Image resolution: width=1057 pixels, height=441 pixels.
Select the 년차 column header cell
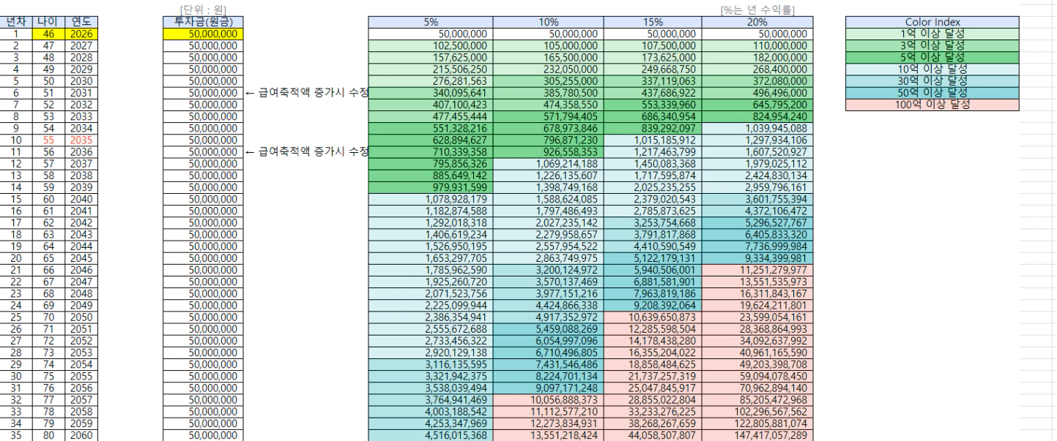pyautogui.click(x=18, y=23)
